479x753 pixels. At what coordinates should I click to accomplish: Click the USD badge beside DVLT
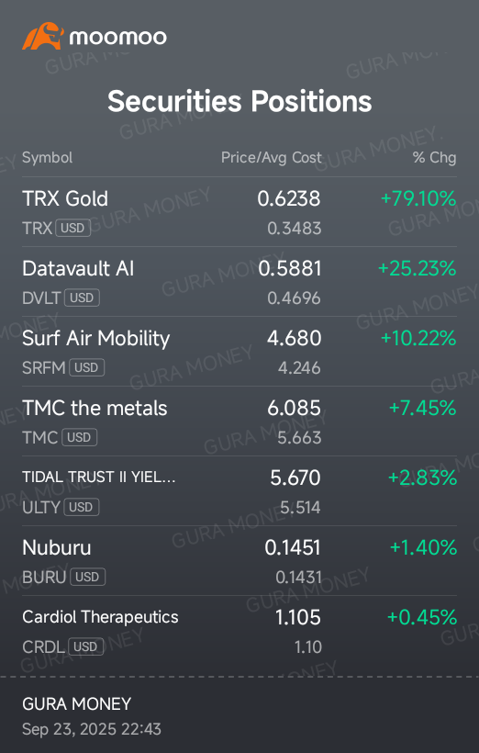pos(82,298)
